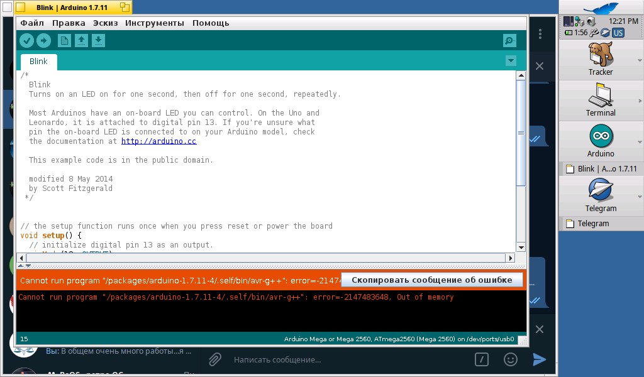This screenshot has height=377, width=644.
Task: Click the Haiku leaf Deskbar menu
Action: (601, 8)
